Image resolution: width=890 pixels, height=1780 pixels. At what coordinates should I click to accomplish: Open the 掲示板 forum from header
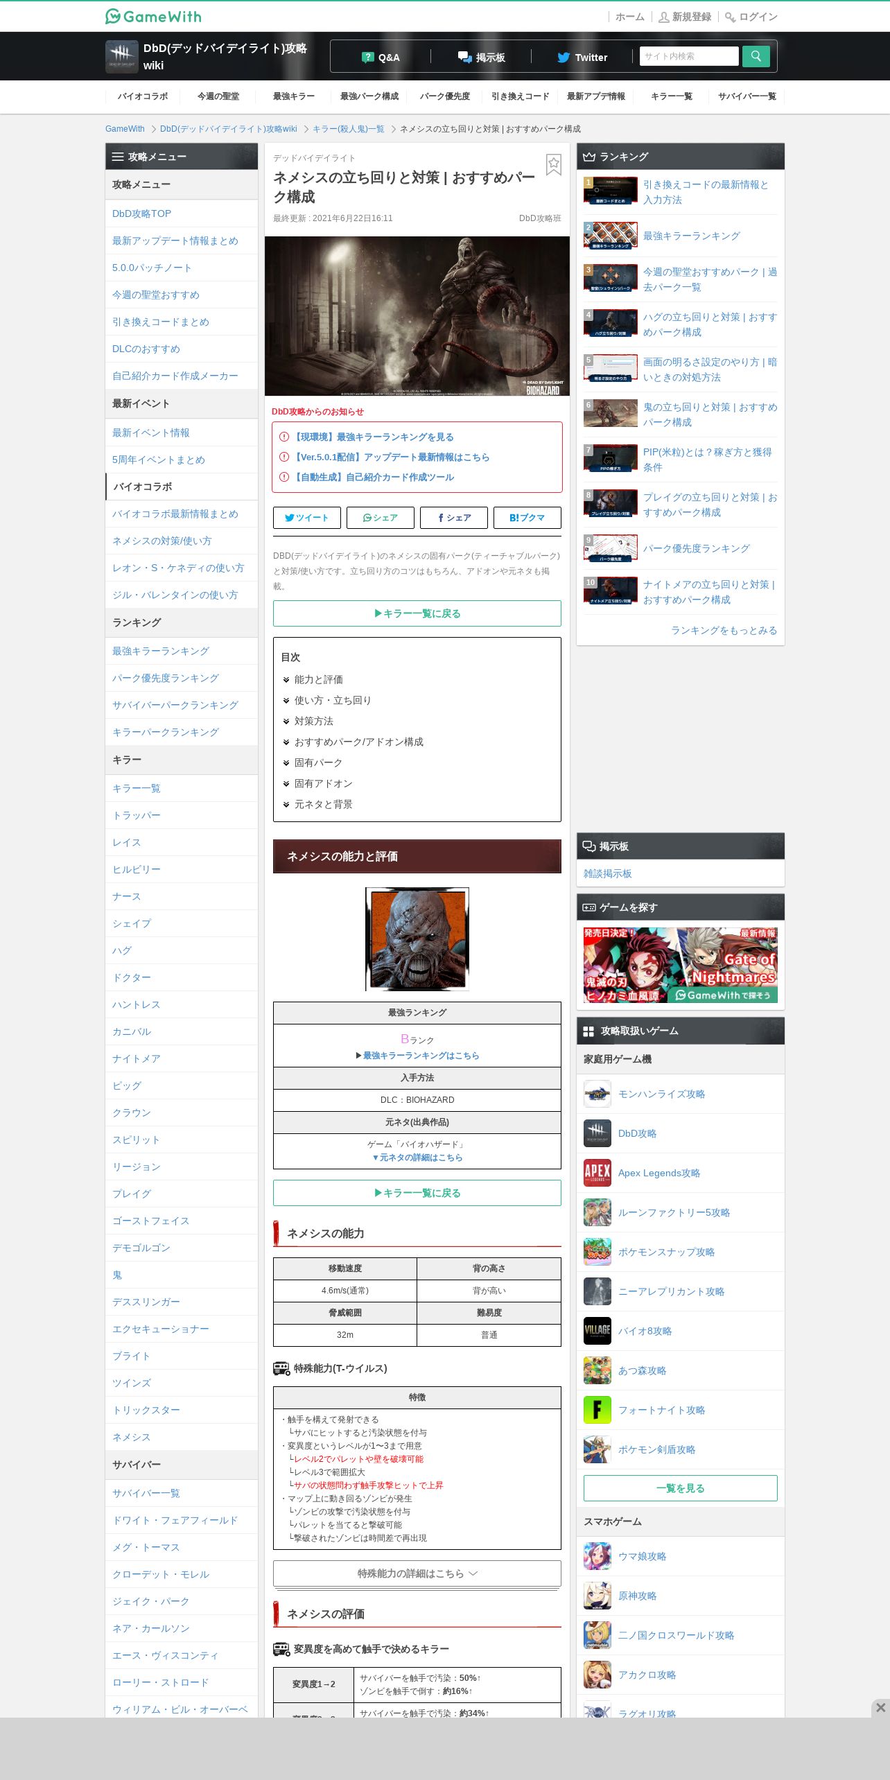tap(481, 58)
